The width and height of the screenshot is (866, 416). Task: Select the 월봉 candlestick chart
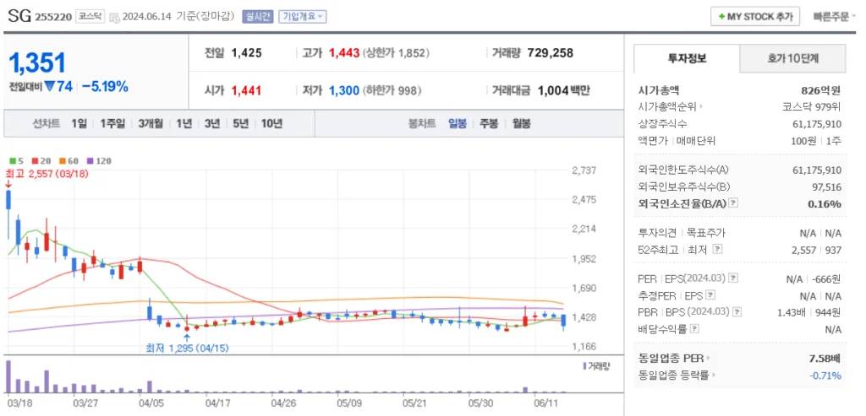pyautogui.click(x=521, y=123)
